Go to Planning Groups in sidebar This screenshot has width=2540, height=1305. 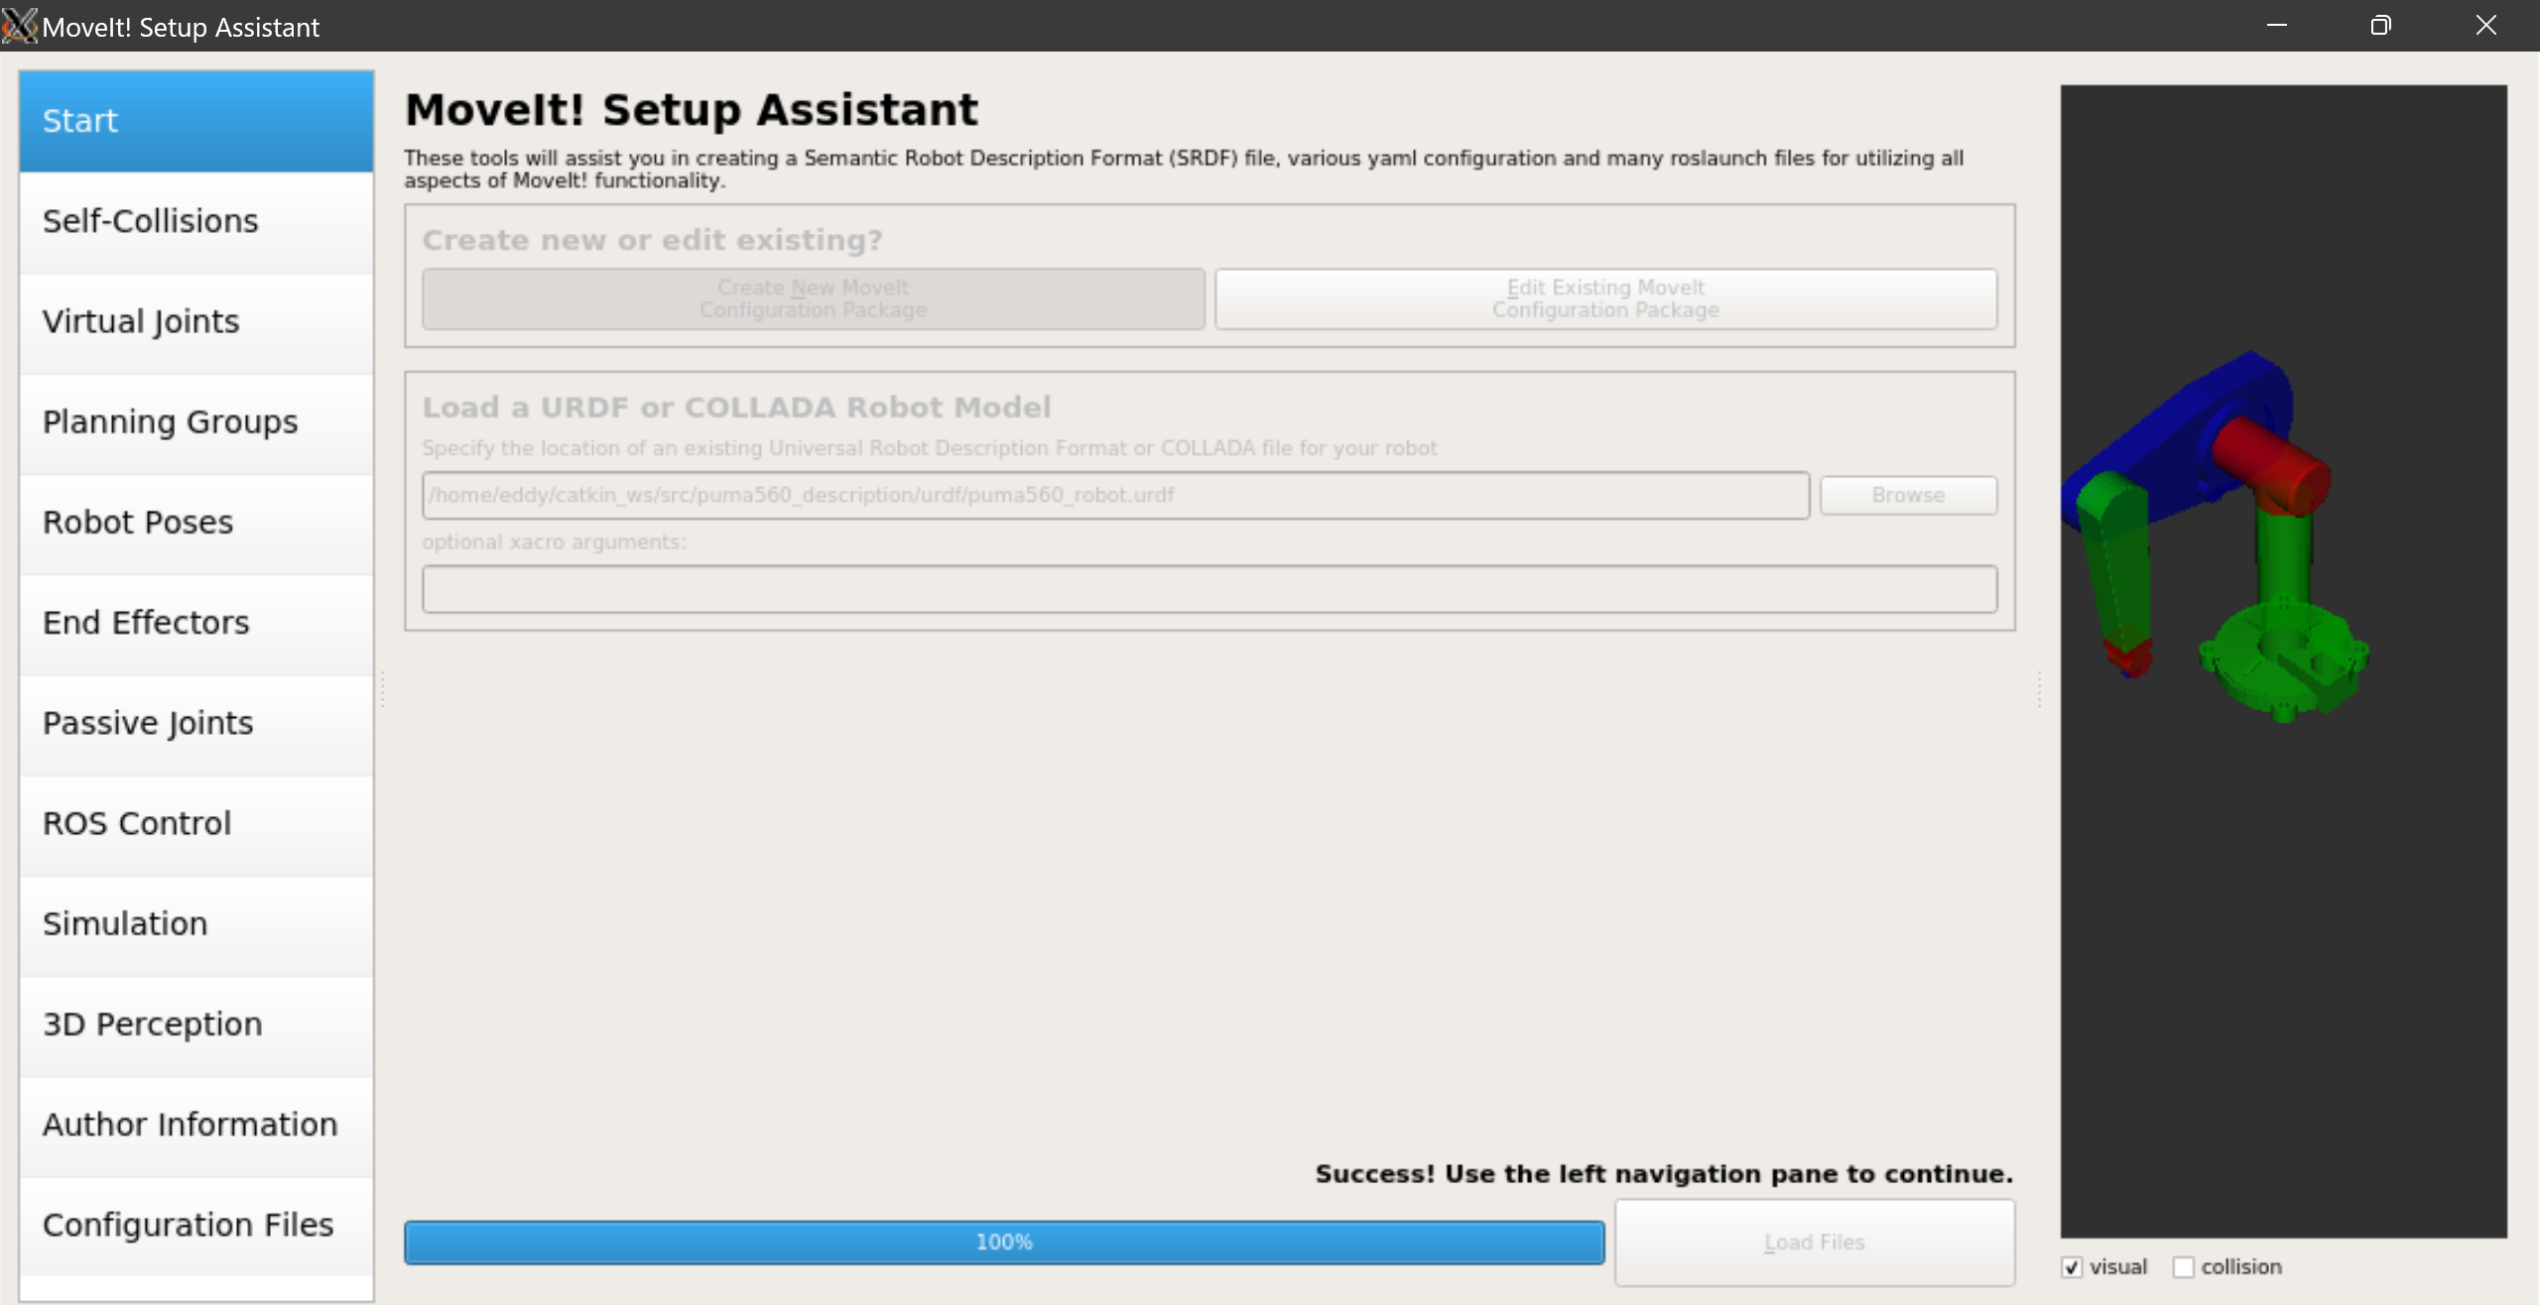195,422
